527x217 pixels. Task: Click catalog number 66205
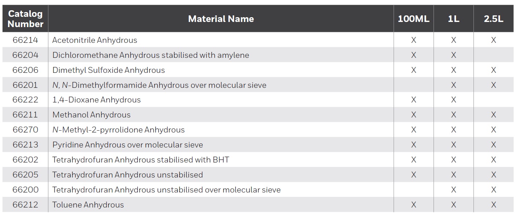click(25, 175)
